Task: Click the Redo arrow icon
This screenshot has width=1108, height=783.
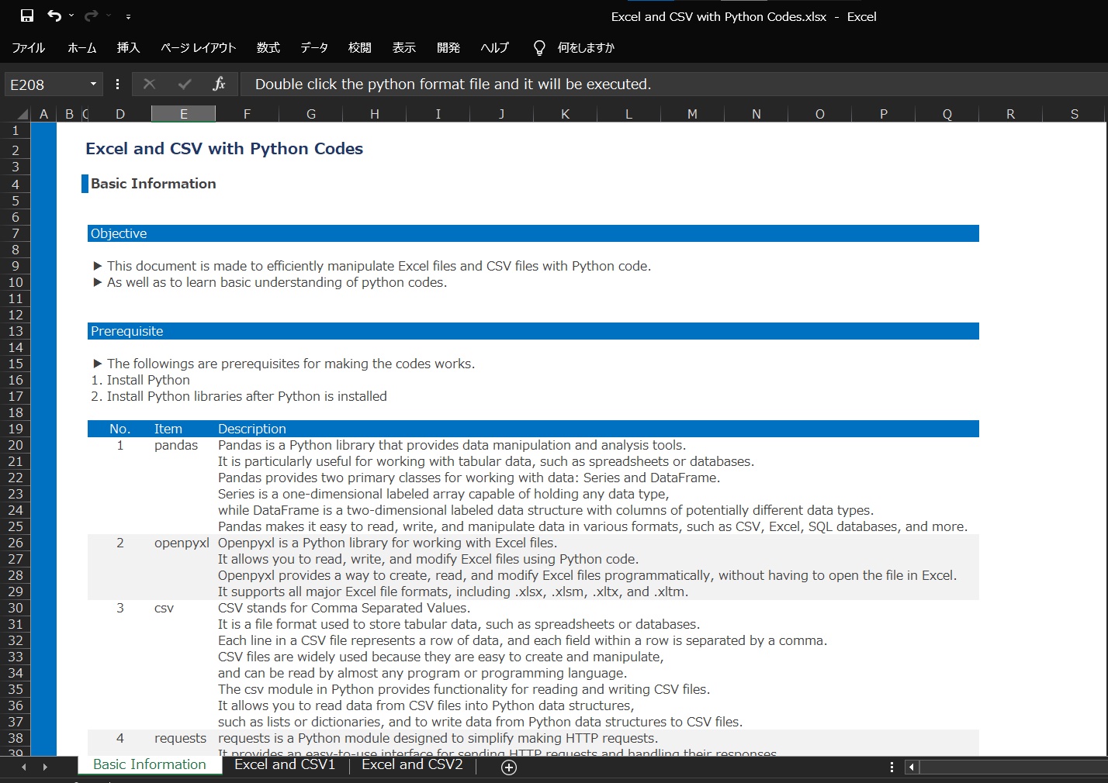Action: [x=92, y=16]
